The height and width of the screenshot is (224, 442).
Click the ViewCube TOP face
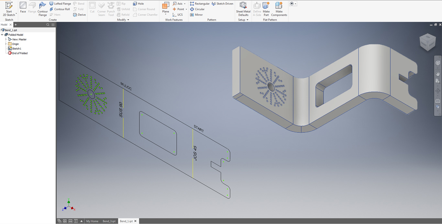point(428,37)
